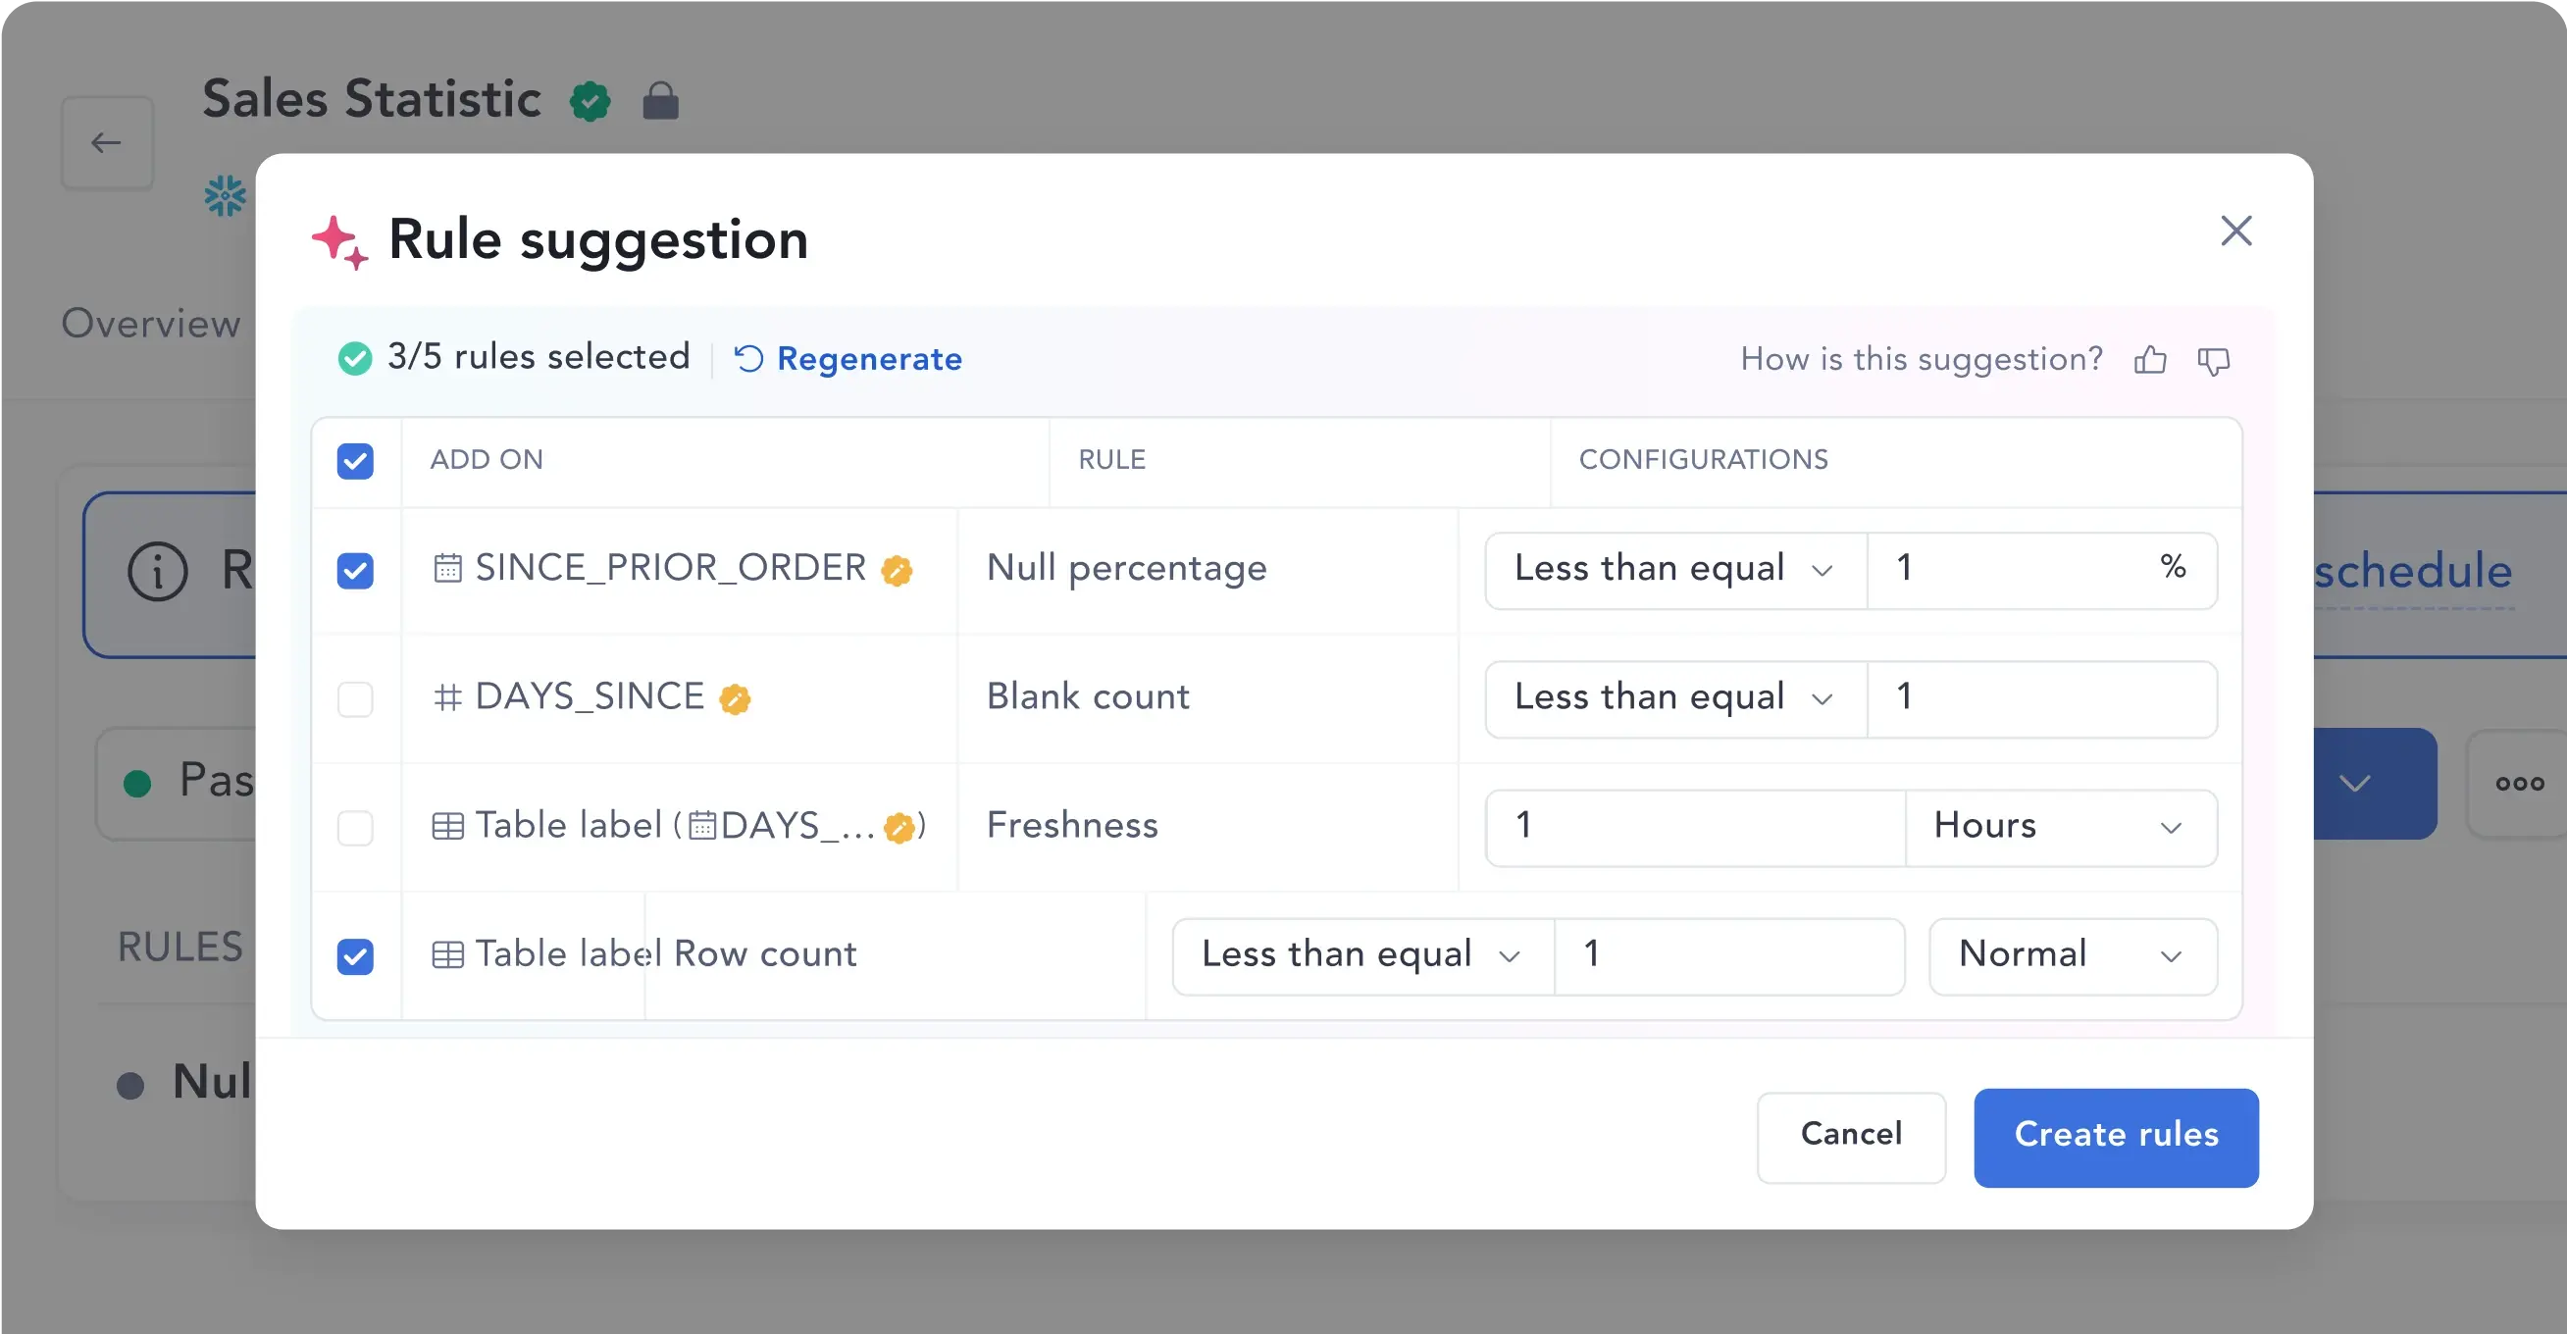Click the three-dots more button in background

[x=2519, y=783]
